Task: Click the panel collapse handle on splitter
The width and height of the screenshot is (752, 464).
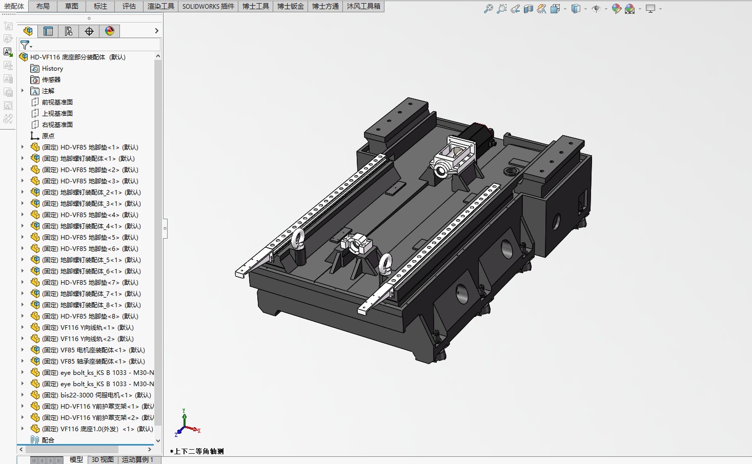Action: tap(165, 228)
